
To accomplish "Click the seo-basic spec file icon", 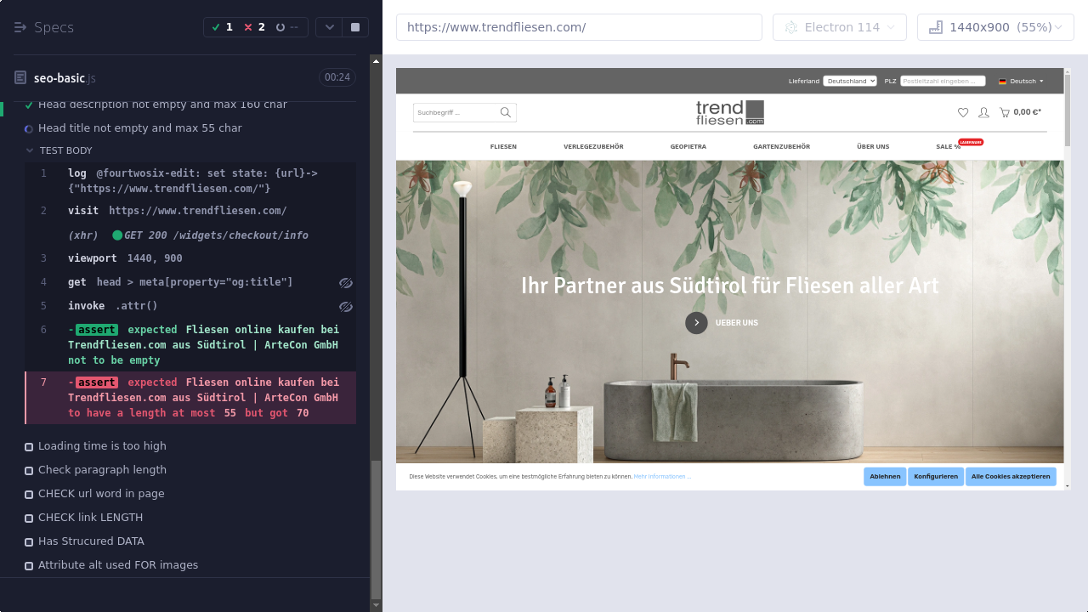I will pyautogui.click(x=20, y=78).
